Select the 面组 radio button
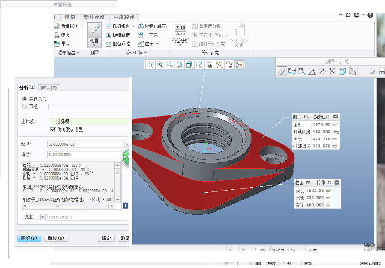This screenshot has width=385, height=268. tap(25, 106)
